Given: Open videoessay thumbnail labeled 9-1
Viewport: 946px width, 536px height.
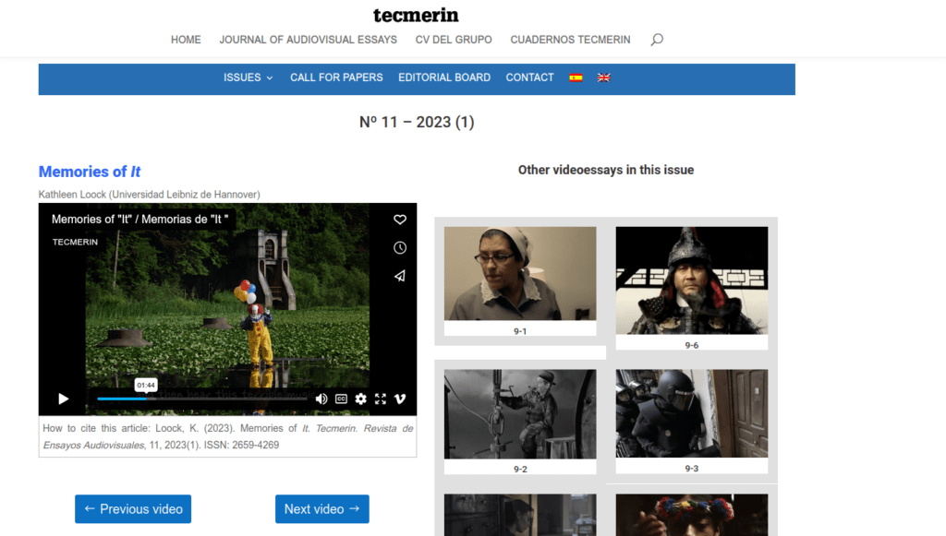Looking at the screenshot, I should (x=520, y=273).
